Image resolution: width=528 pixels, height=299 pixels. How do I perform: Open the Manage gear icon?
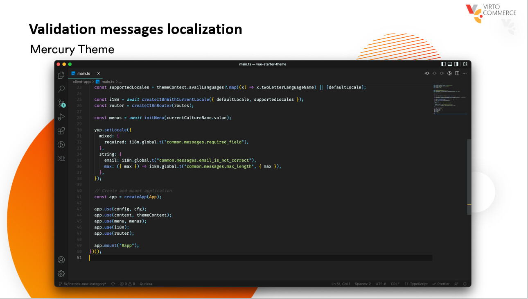(x=61, y=274)
